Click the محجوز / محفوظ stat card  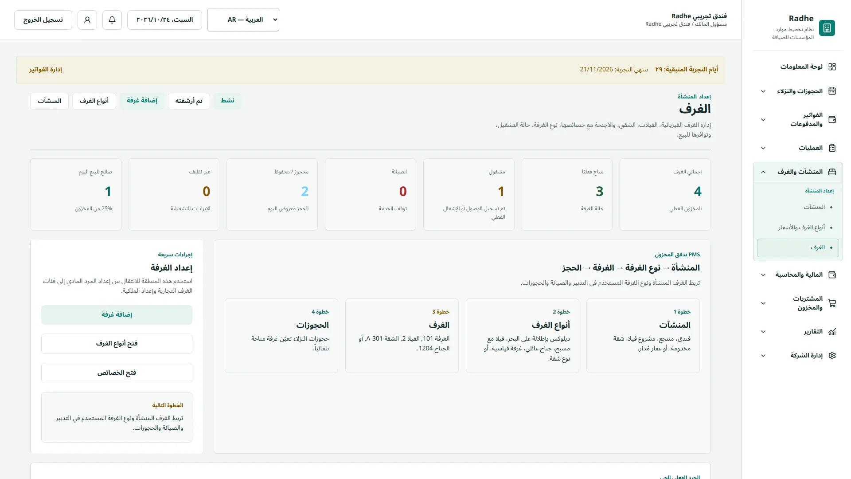[x=272, y=195]
